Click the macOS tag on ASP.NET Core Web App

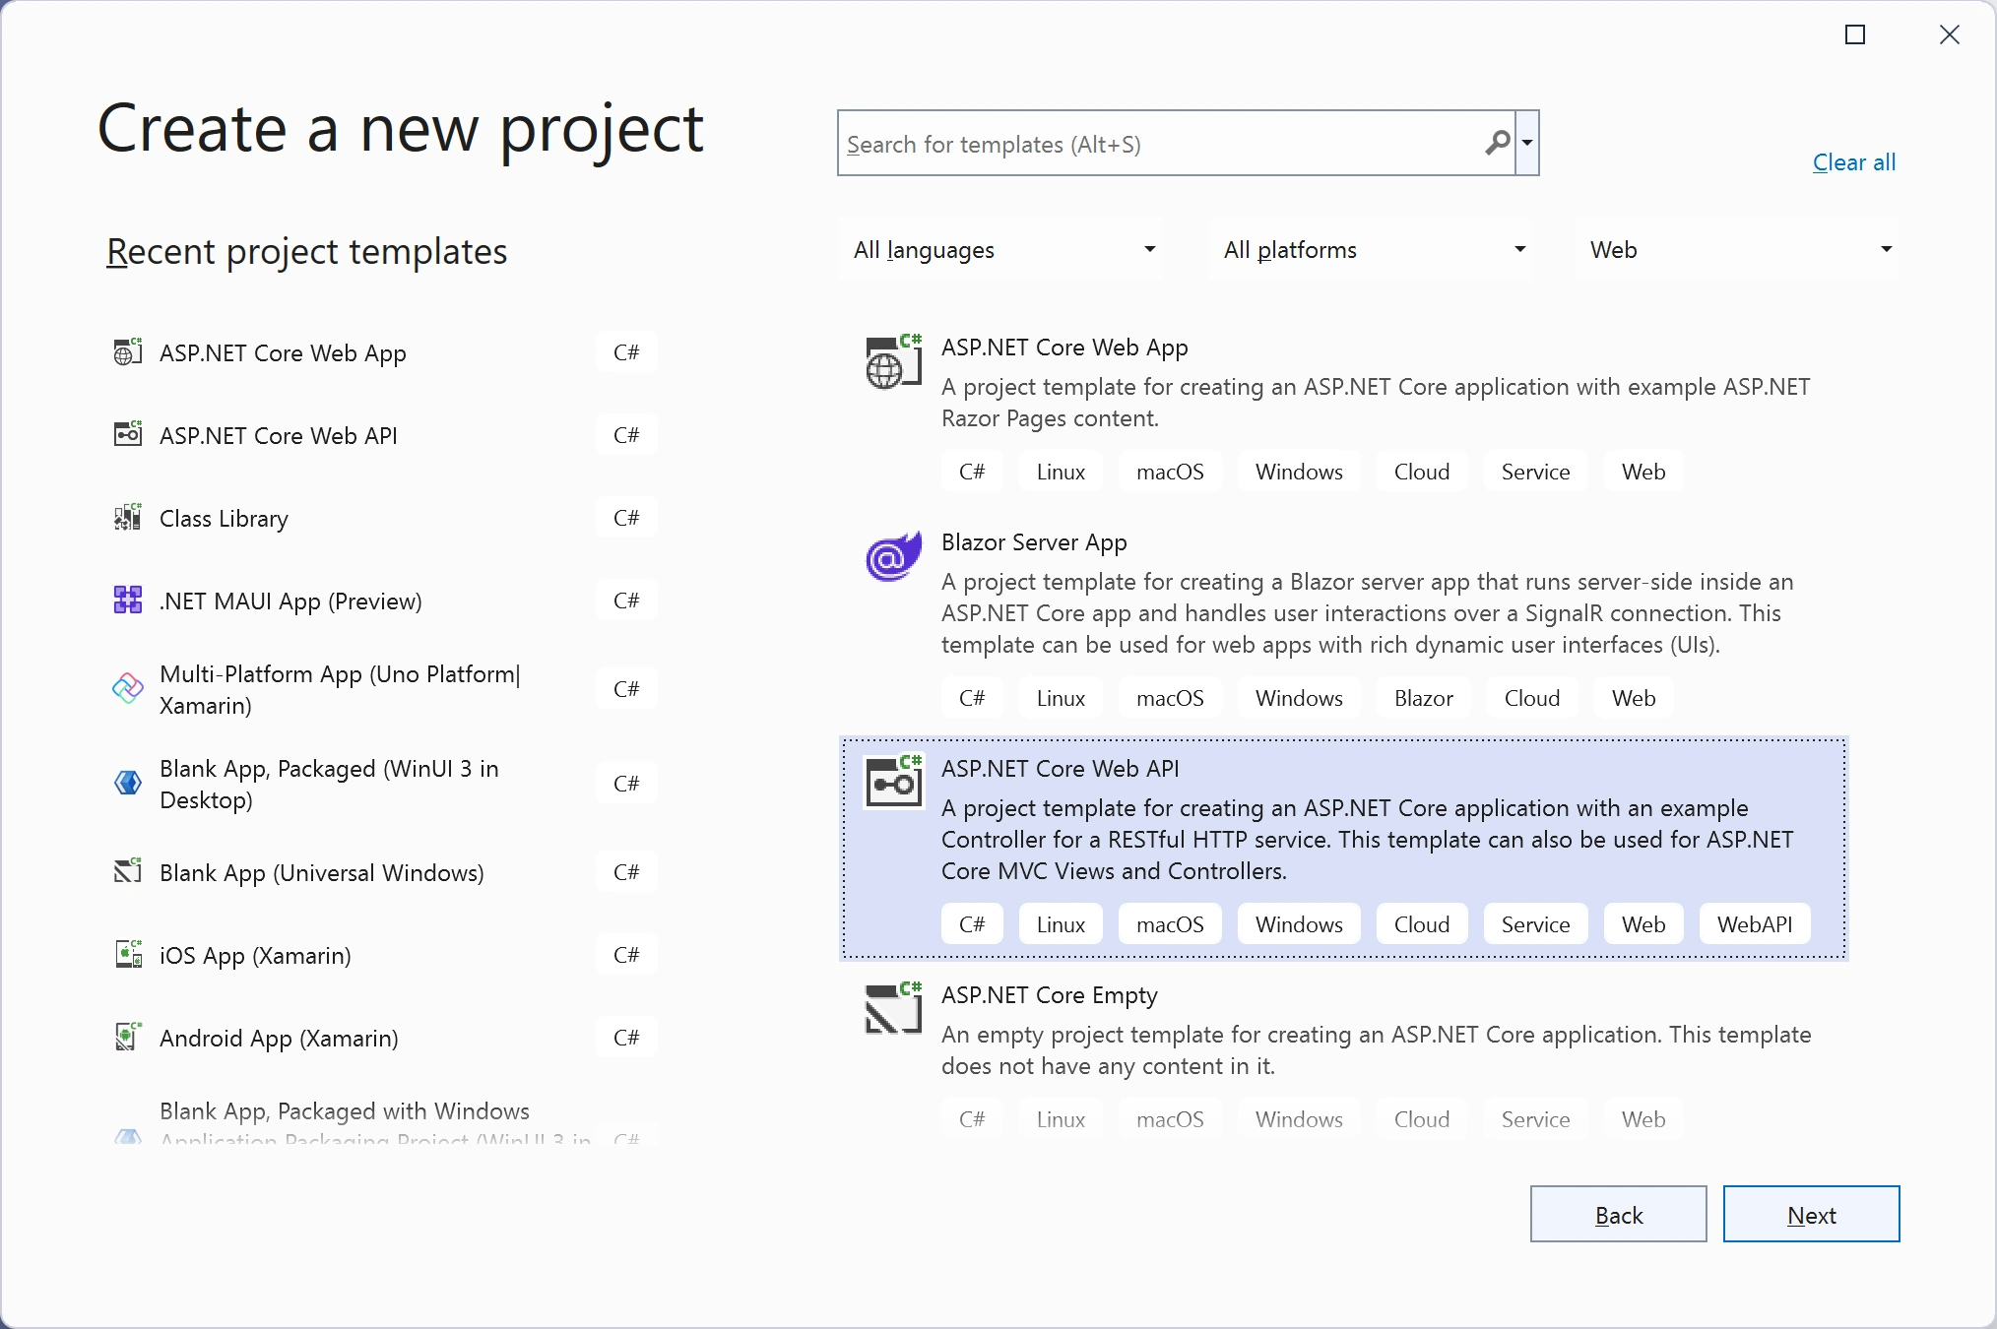[1170, 471]
